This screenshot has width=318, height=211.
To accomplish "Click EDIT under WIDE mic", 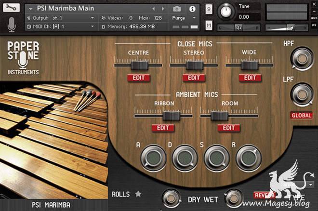I will 250,78.
